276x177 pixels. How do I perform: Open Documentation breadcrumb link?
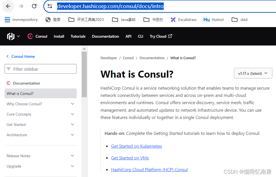tap(152, 58)
